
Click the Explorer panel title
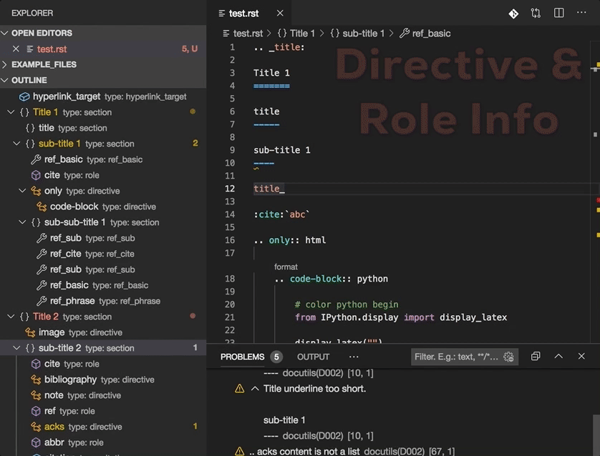click(x=32, y=13)
